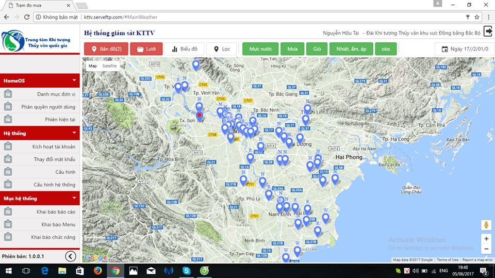Open Google Chrome from the Windows taskbar
Image resolution: width=495 pixels, height=278 pixels.
click(x=115, y=270)
